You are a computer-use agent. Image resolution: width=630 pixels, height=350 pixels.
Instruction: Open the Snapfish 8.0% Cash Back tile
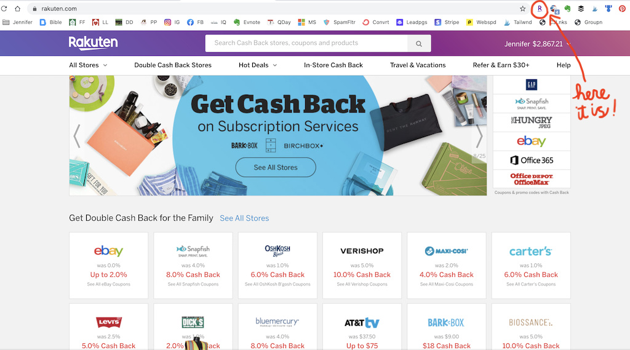(193, 265)
